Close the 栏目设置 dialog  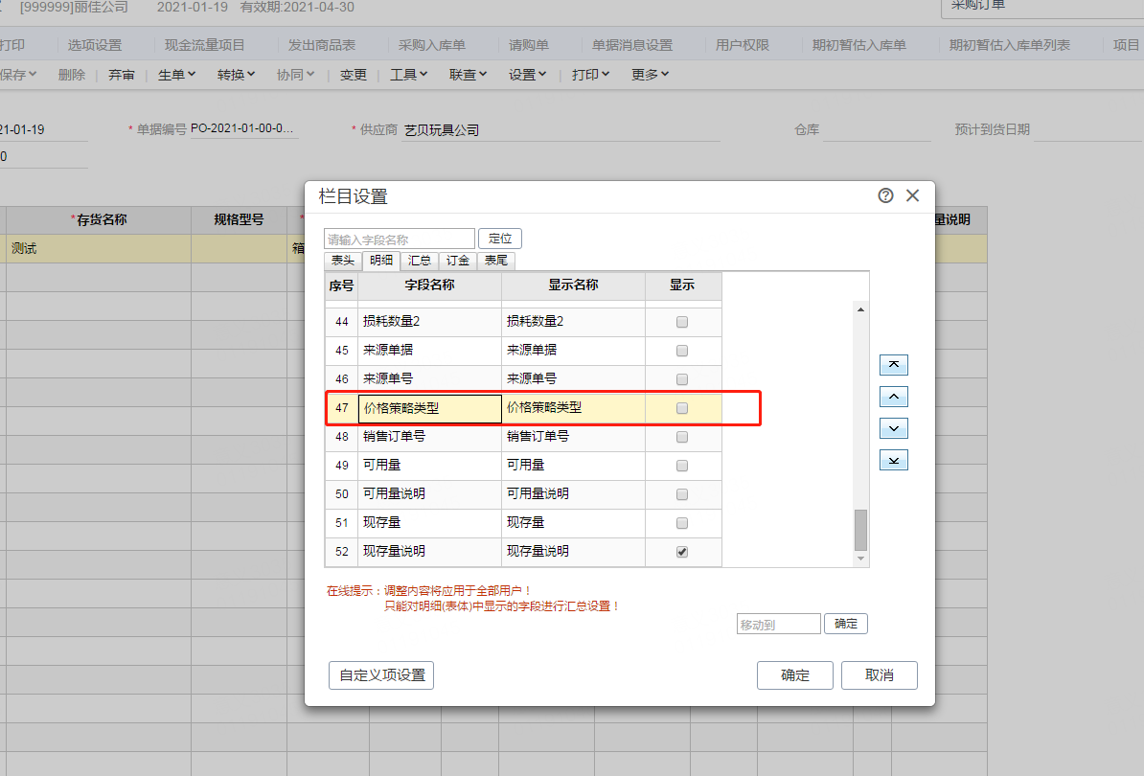(912, 195)
